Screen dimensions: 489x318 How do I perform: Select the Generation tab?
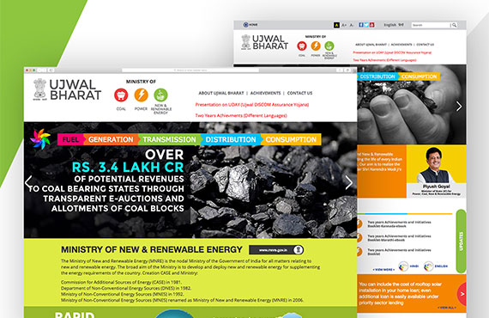[x=111, y=139]
